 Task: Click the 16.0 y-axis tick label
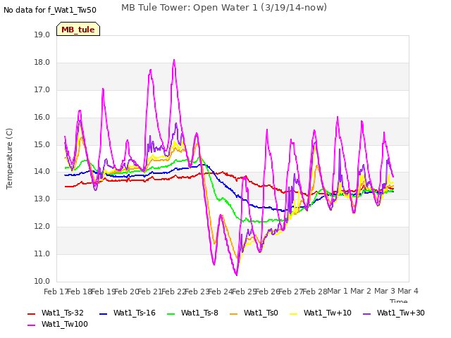click(42, 118)
